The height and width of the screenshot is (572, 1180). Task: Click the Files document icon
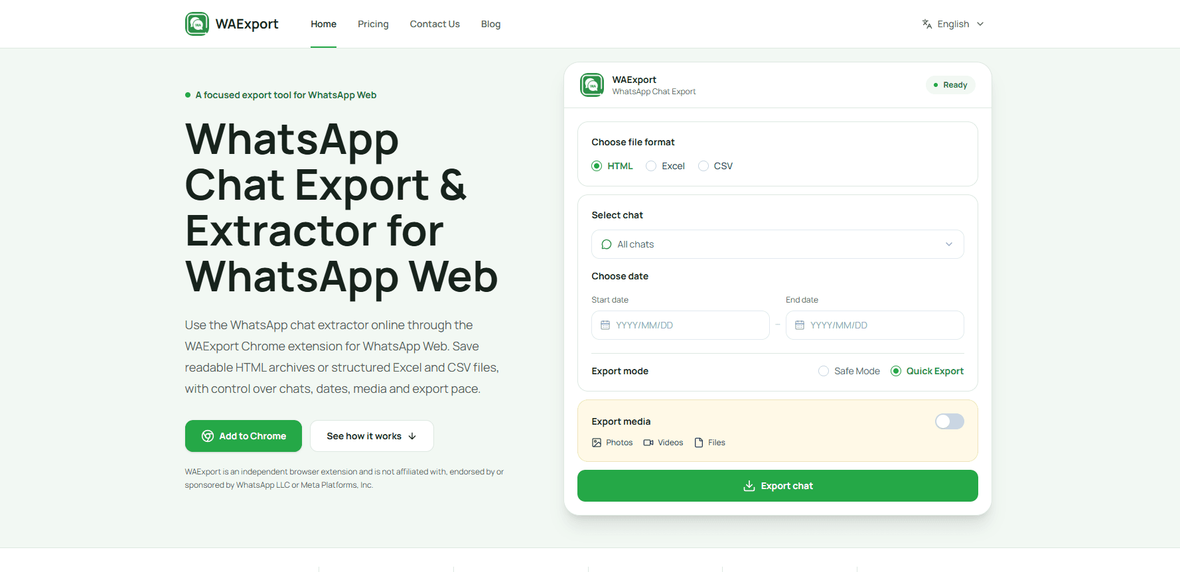click(x=699, y=443)
